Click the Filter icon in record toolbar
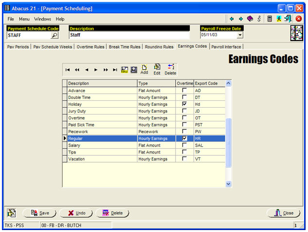 (x=124, y=70)
